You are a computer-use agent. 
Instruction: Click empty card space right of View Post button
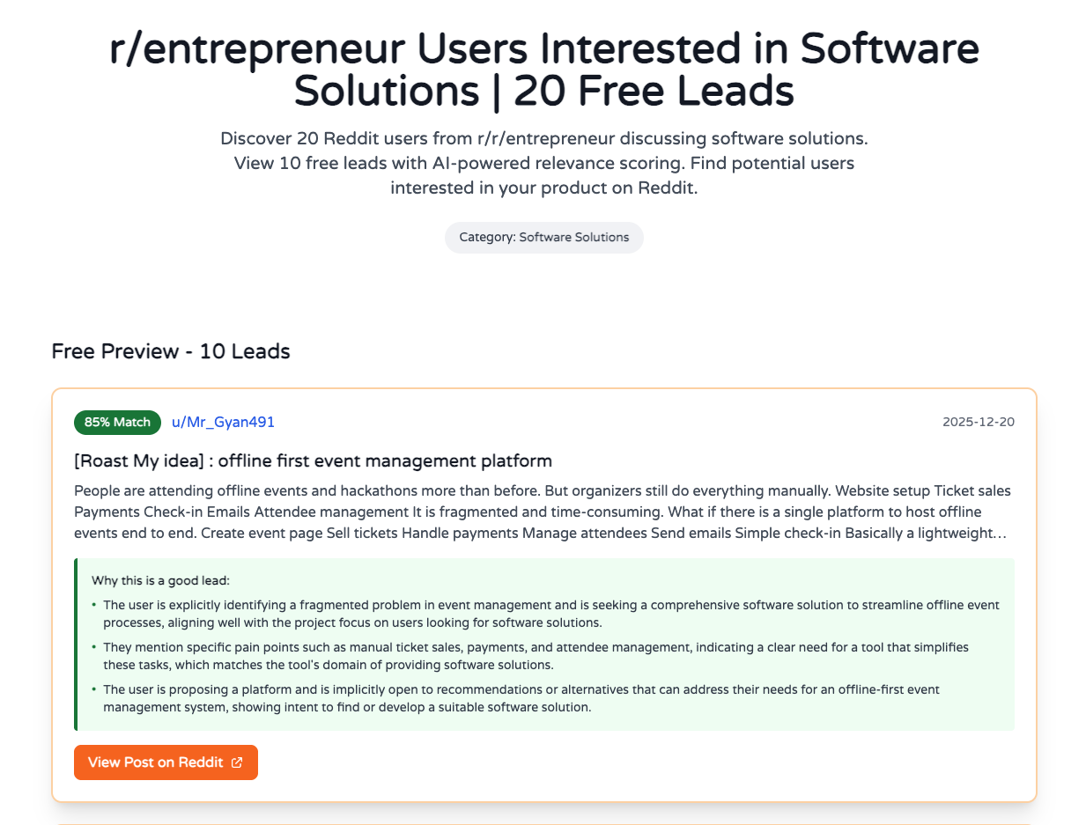tap(617, 762)
